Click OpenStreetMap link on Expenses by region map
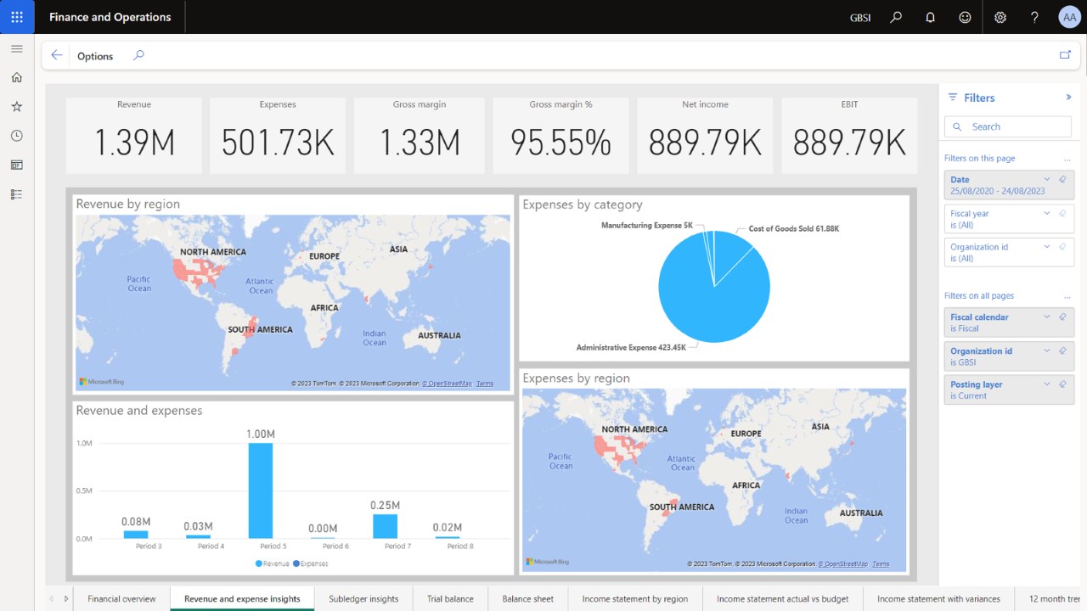 (845, 563)
